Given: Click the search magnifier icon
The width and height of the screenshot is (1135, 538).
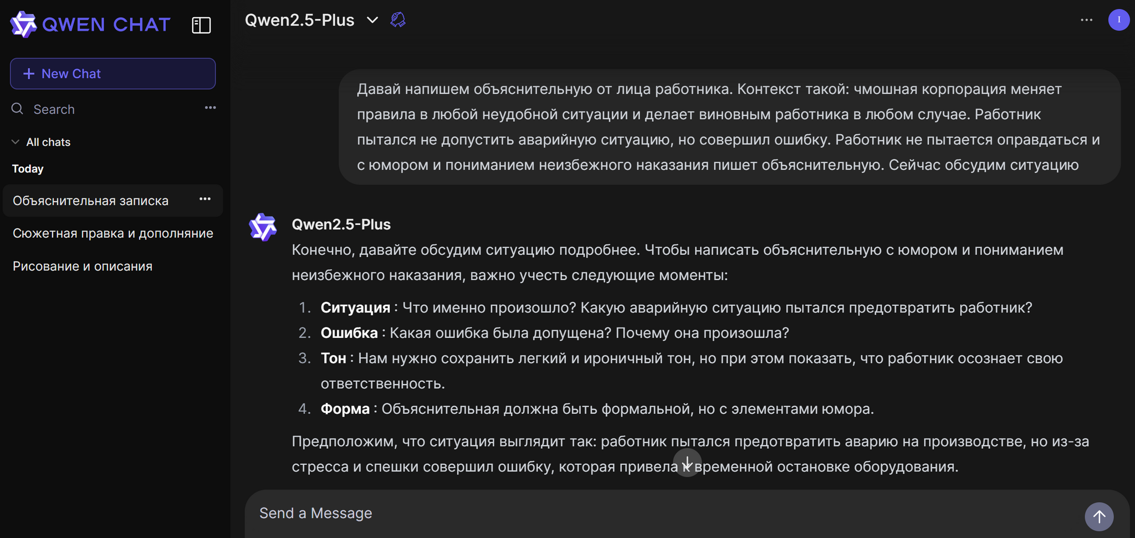Looking at the screenshot, I should [18, 109].
